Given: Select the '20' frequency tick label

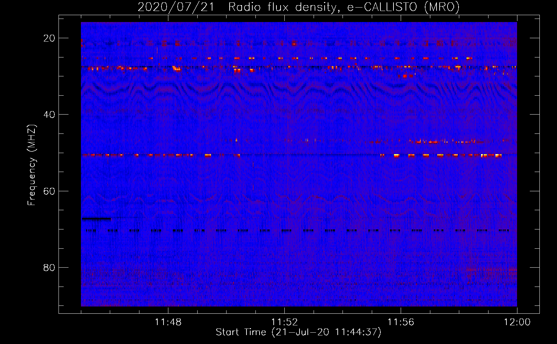Looking at the screenshot, I should coord(49,38).
